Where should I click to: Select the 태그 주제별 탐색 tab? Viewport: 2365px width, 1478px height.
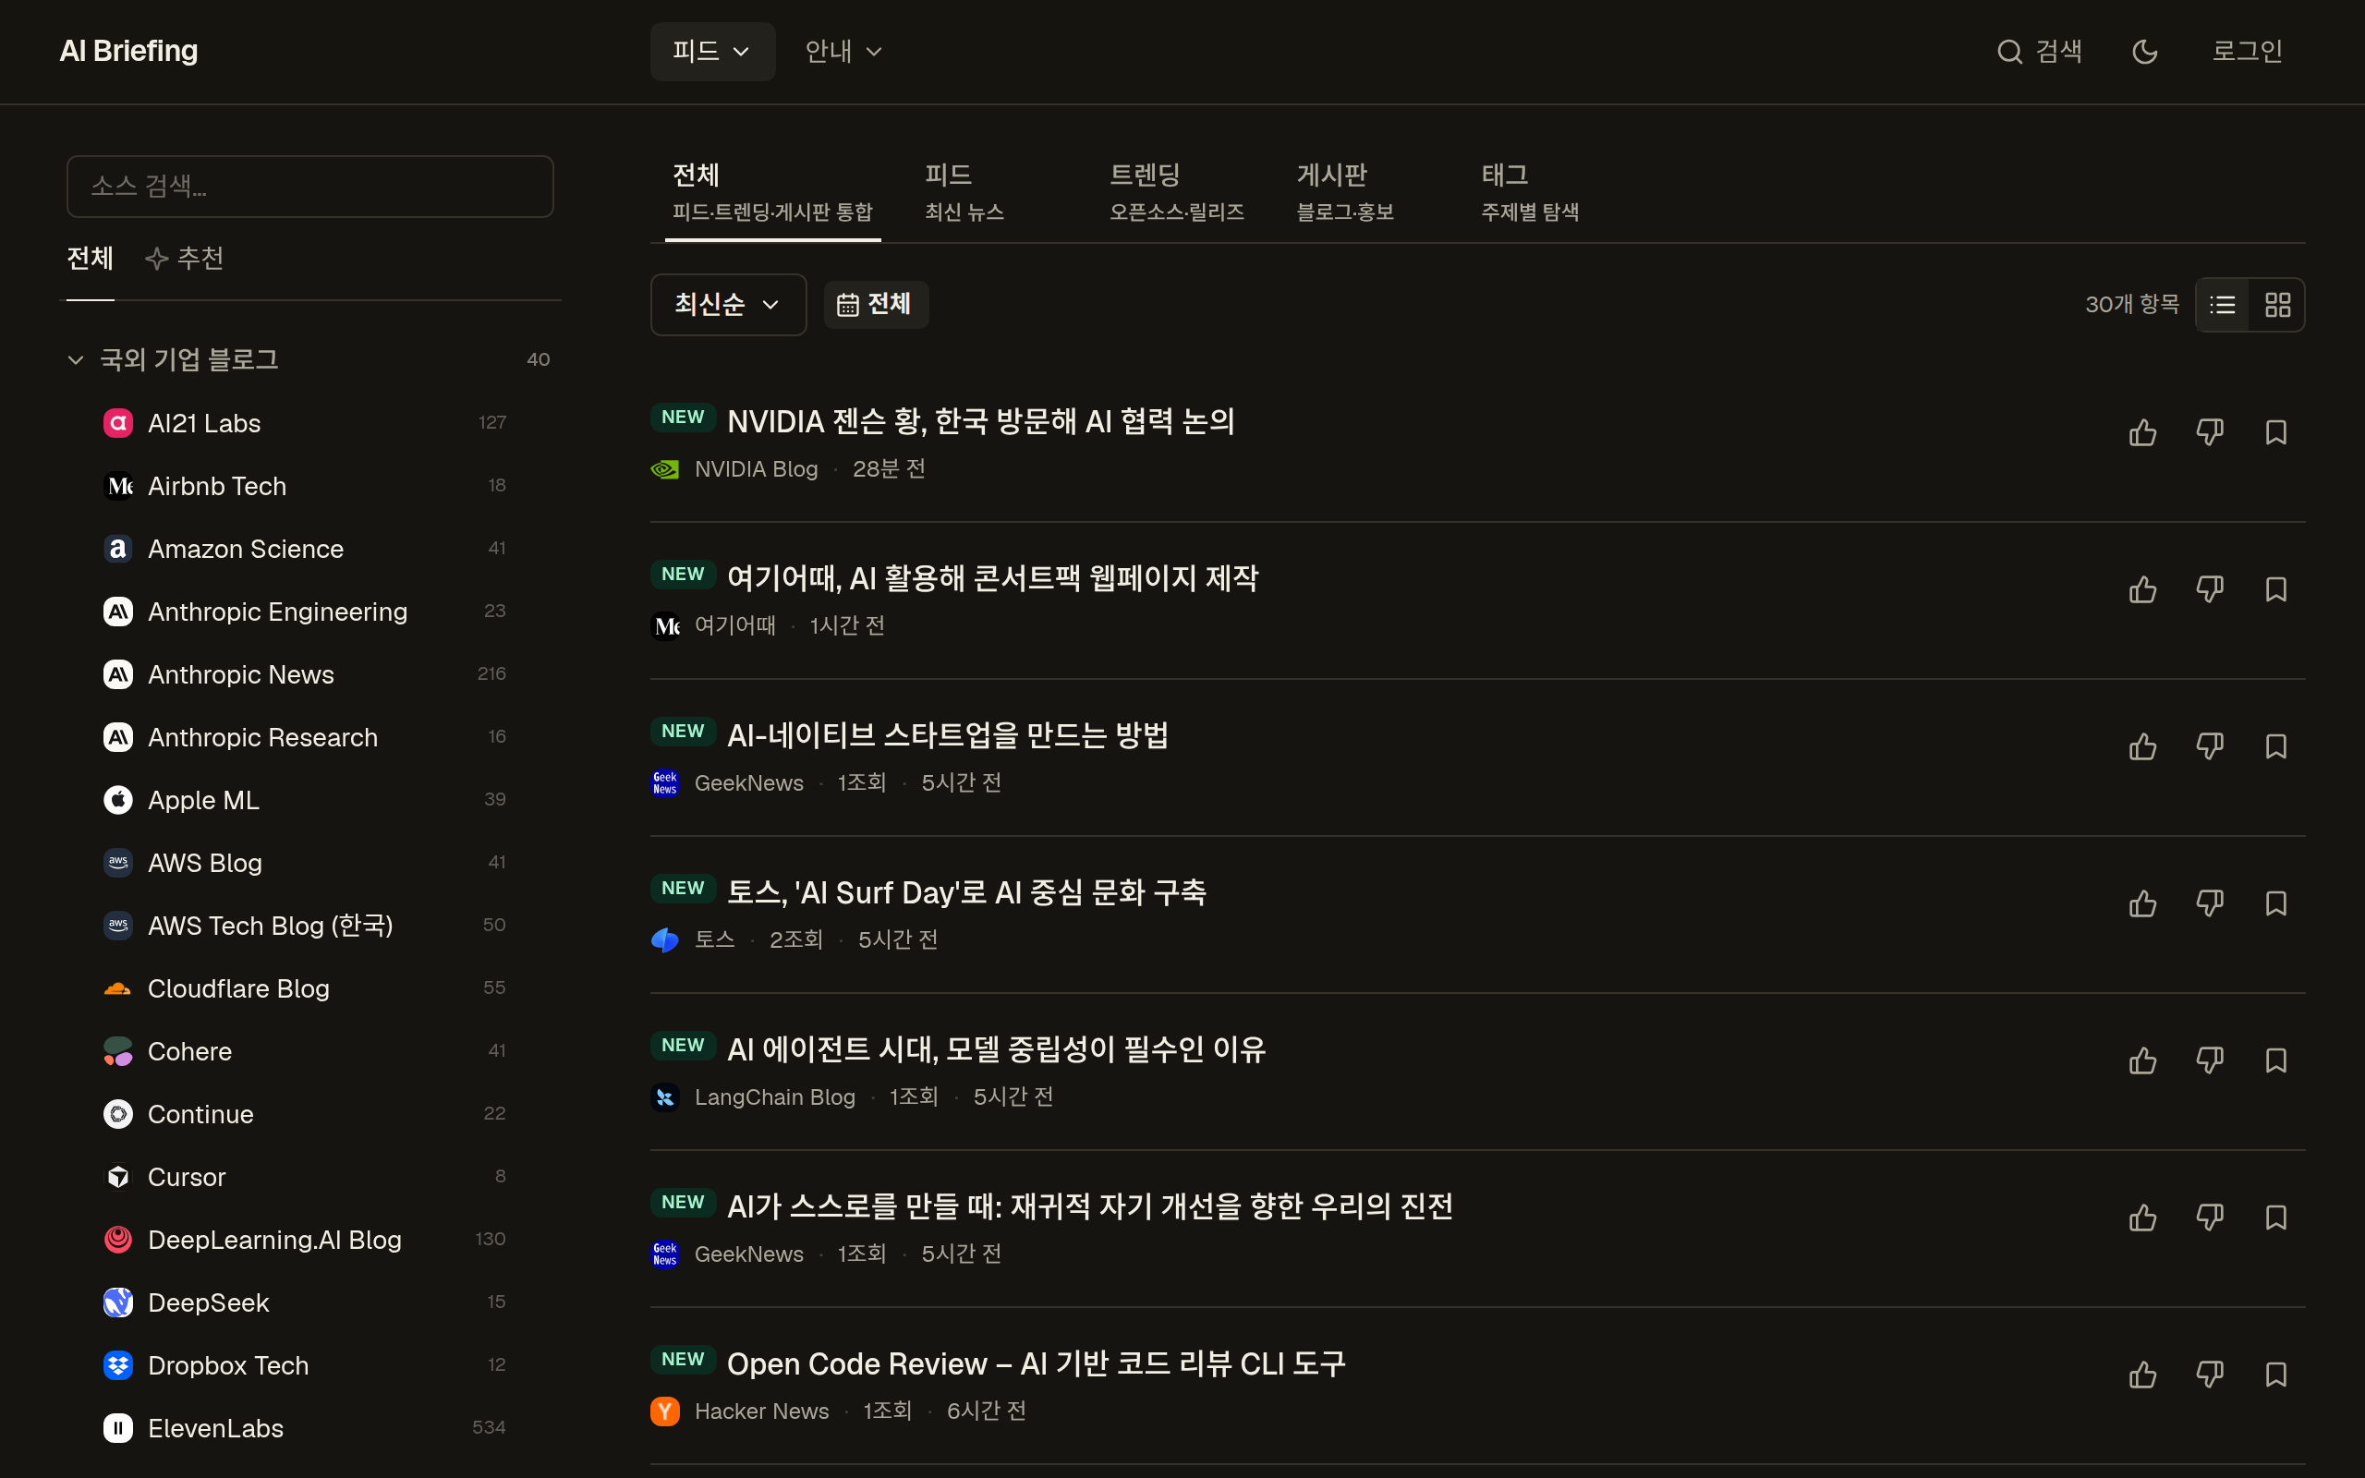[x=1530, y=192]
